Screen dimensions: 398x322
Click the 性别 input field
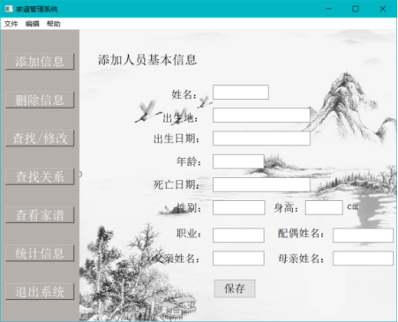239,207
